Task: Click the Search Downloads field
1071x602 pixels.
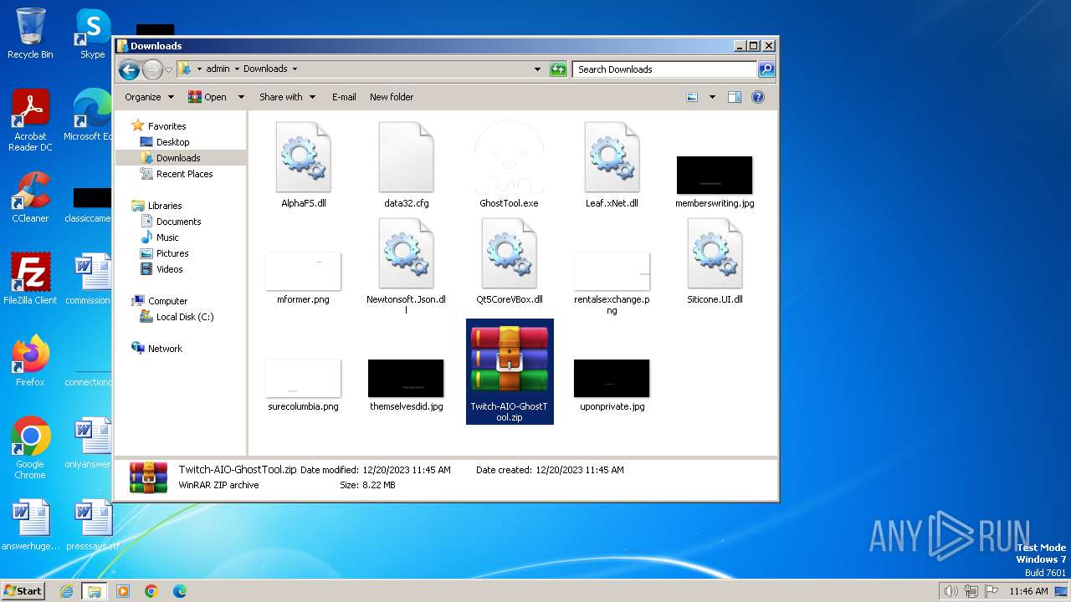Action: [x=665, y=69]
